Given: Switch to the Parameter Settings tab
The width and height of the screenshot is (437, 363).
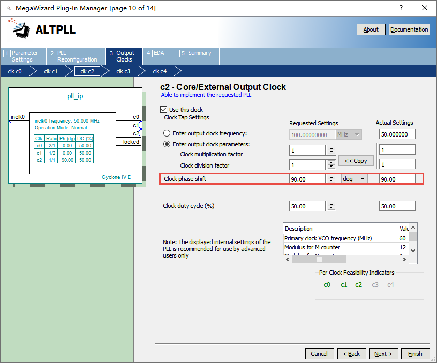Looking at the screenshot, I should (24, 56).
